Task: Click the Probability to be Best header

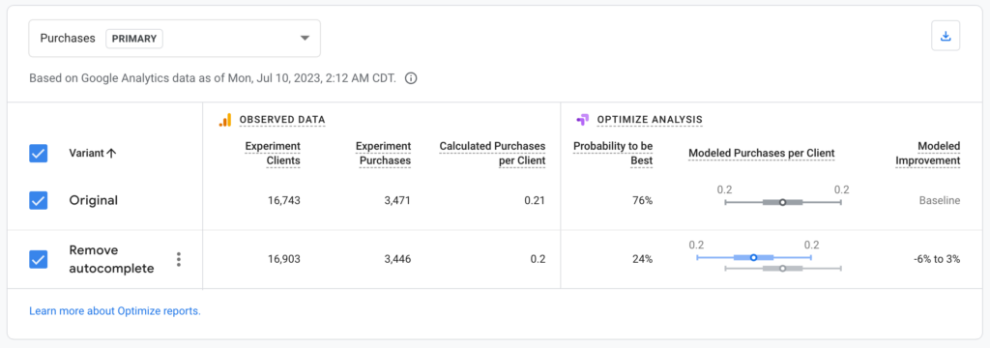Action: (613, 154)
